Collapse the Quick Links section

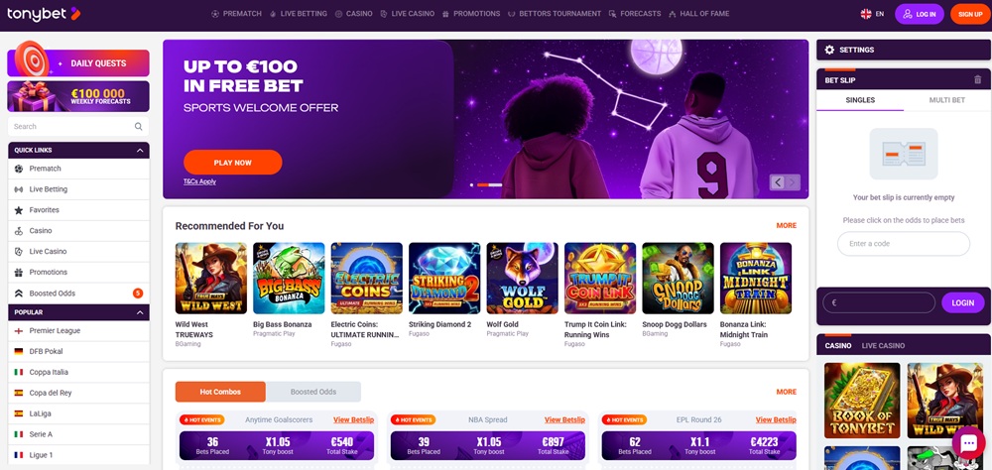[x=140, y=151]
